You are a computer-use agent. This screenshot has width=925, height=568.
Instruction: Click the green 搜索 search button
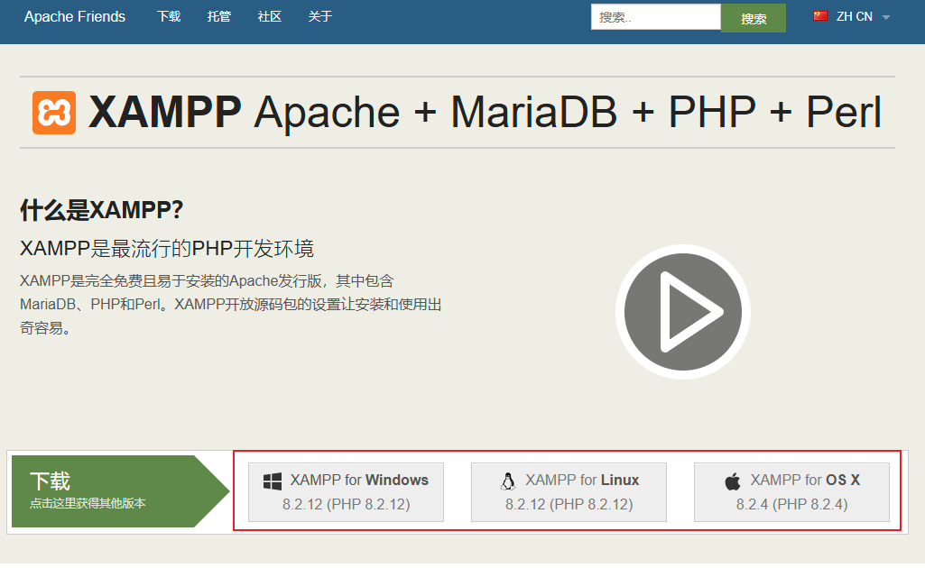pos(754,18)
